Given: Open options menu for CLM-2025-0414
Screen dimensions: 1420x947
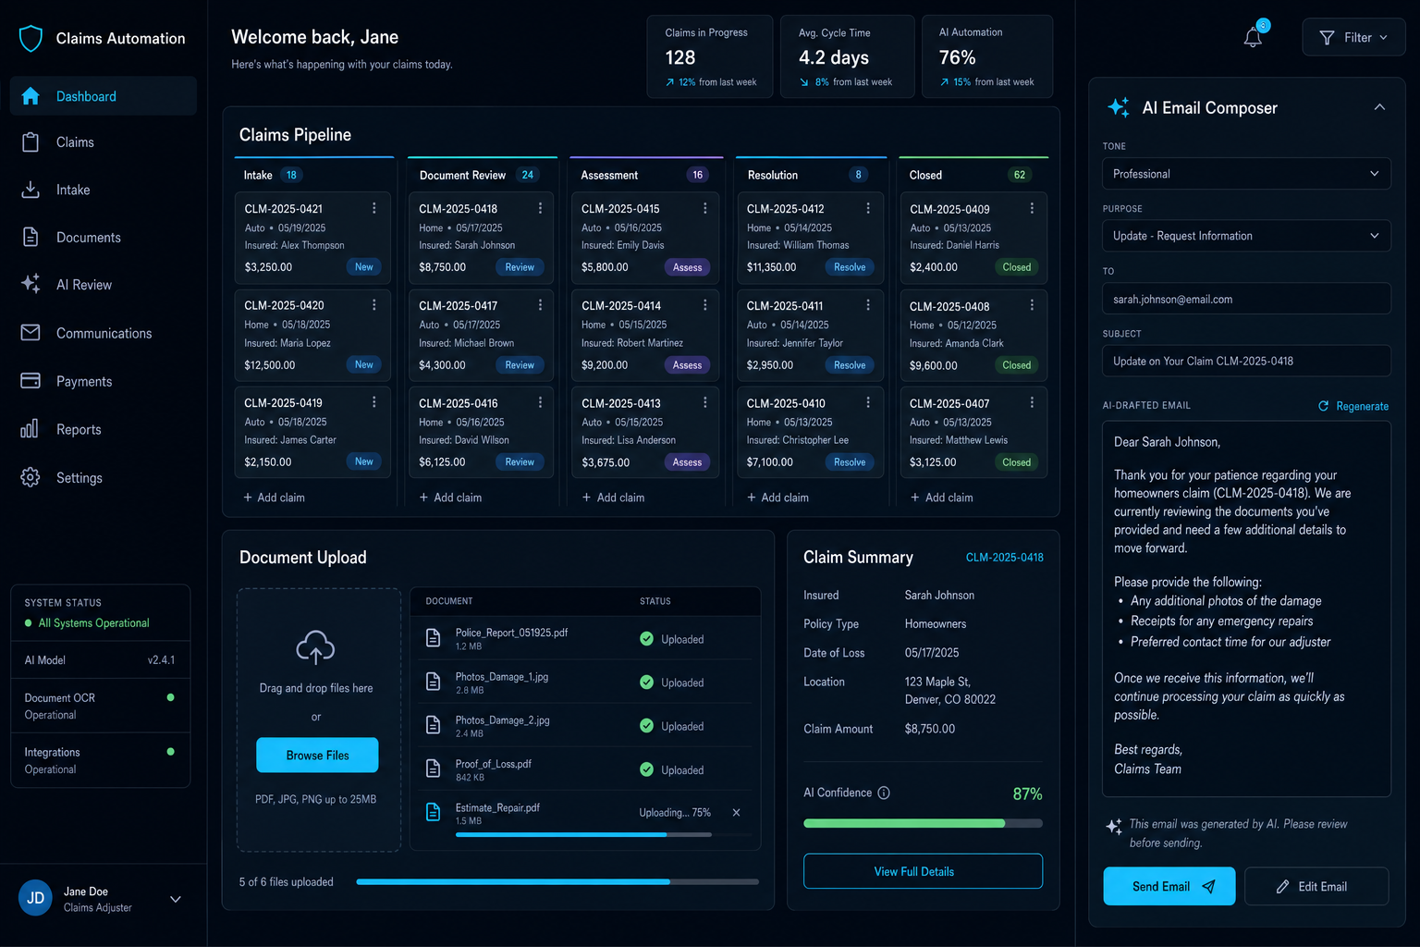Looking at the screenshot, I should coord(705,304).
